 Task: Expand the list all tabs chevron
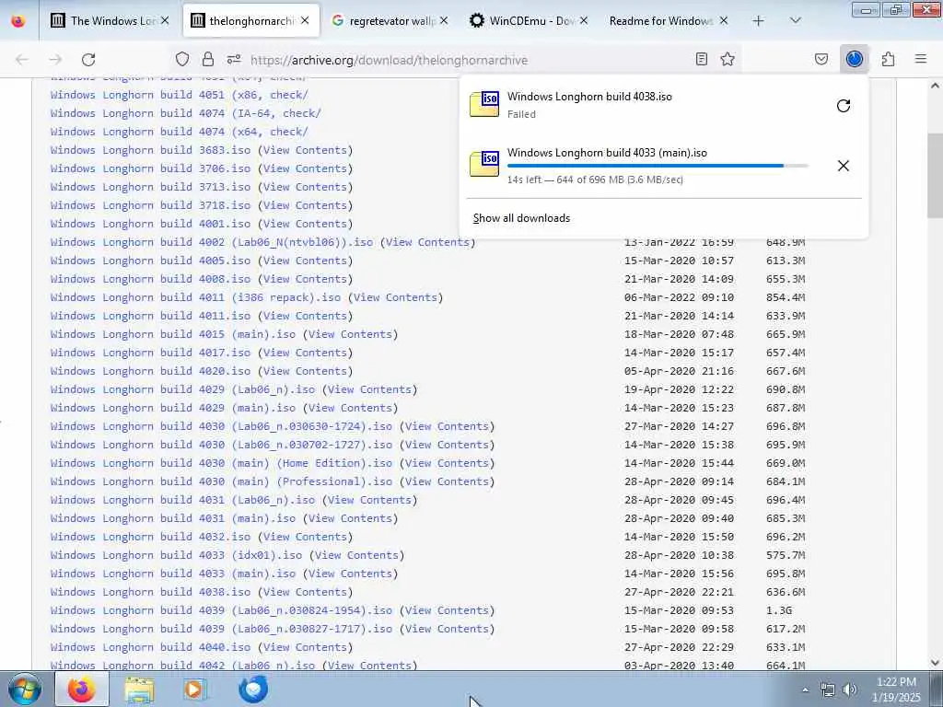(x=795, y=21)
